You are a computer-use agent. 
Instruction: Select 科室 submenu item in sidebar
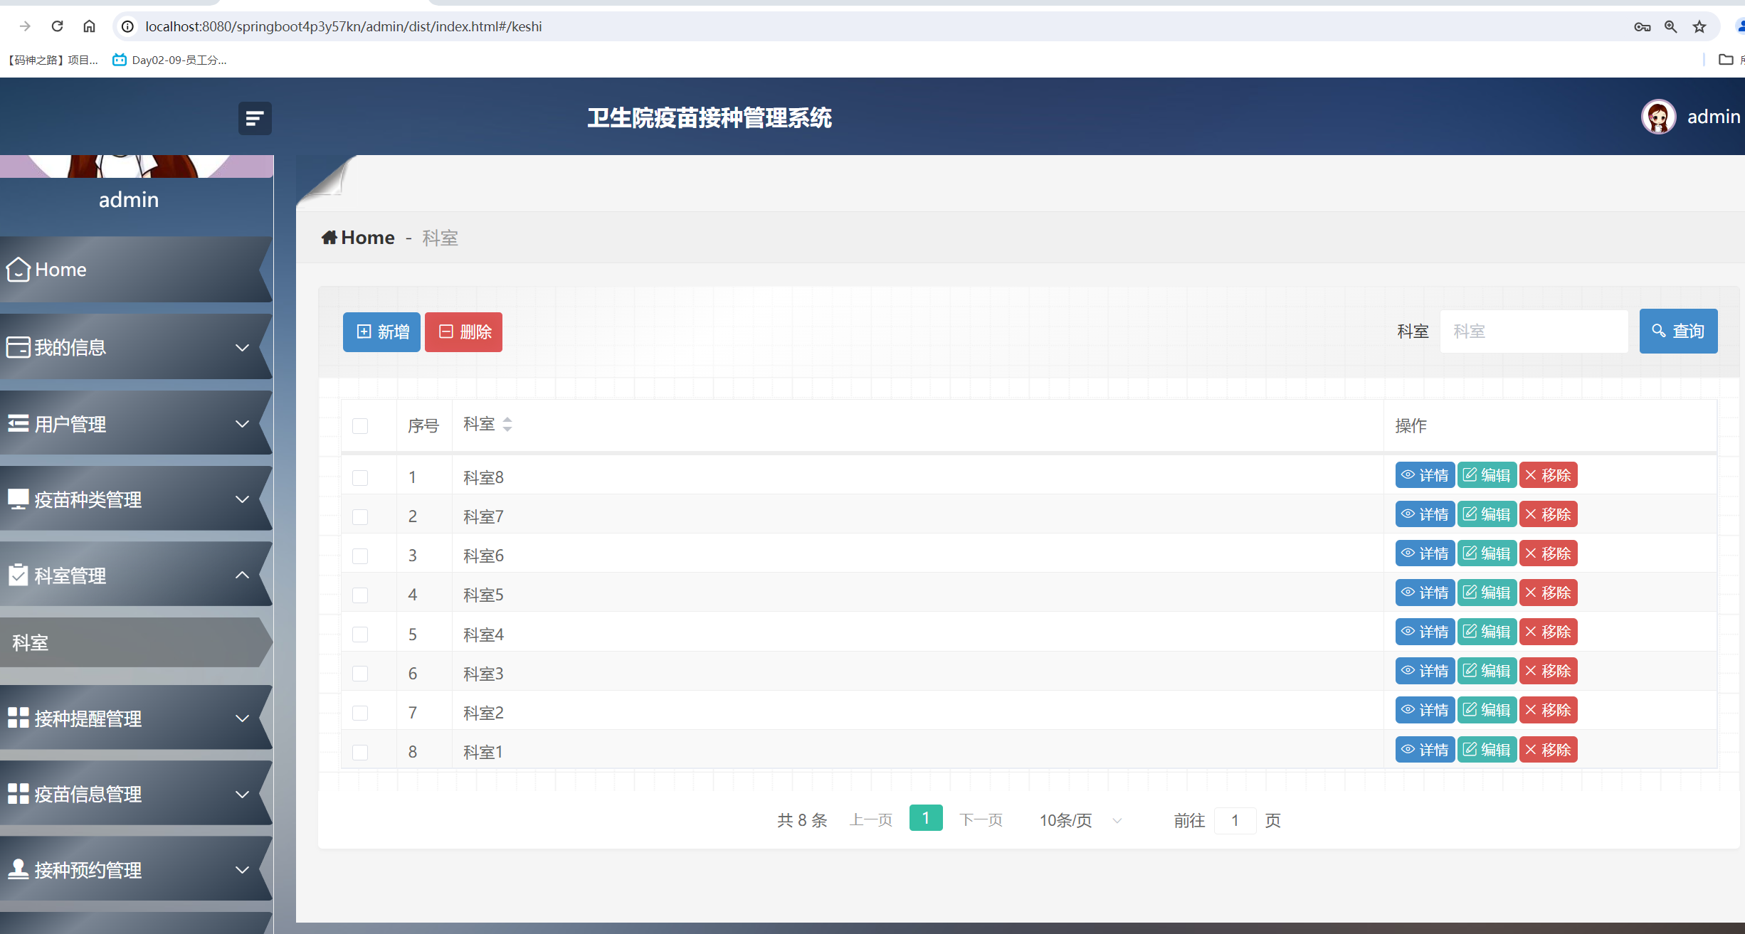coord(136,642)
